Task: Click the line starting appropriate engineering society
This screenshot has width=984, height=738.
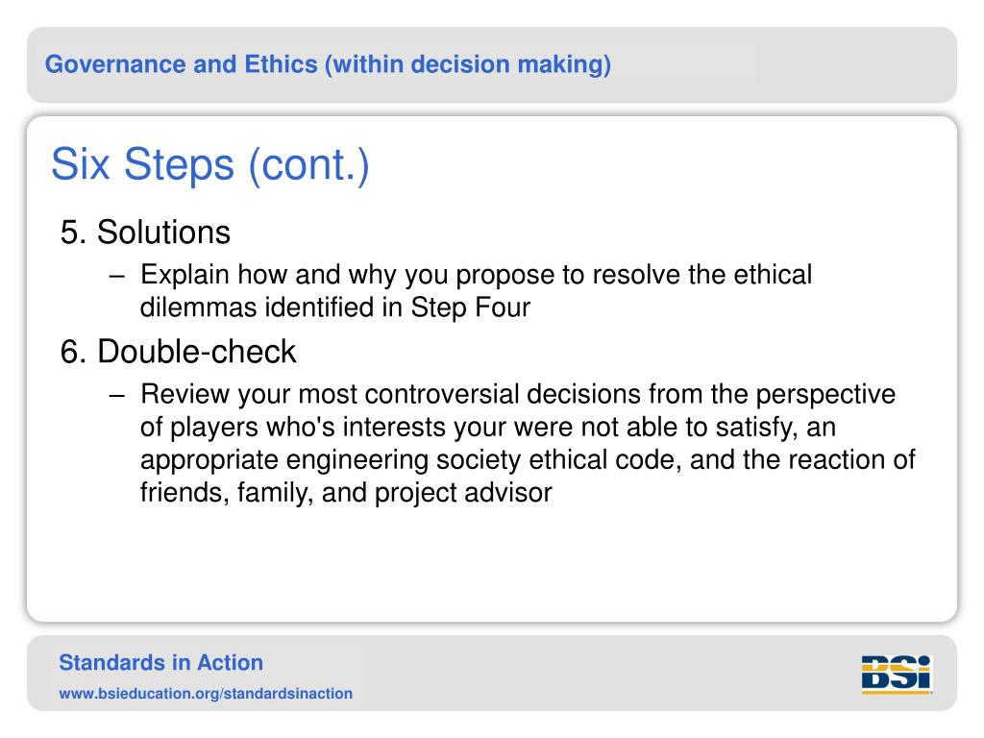Action: [x=528, y=460]
